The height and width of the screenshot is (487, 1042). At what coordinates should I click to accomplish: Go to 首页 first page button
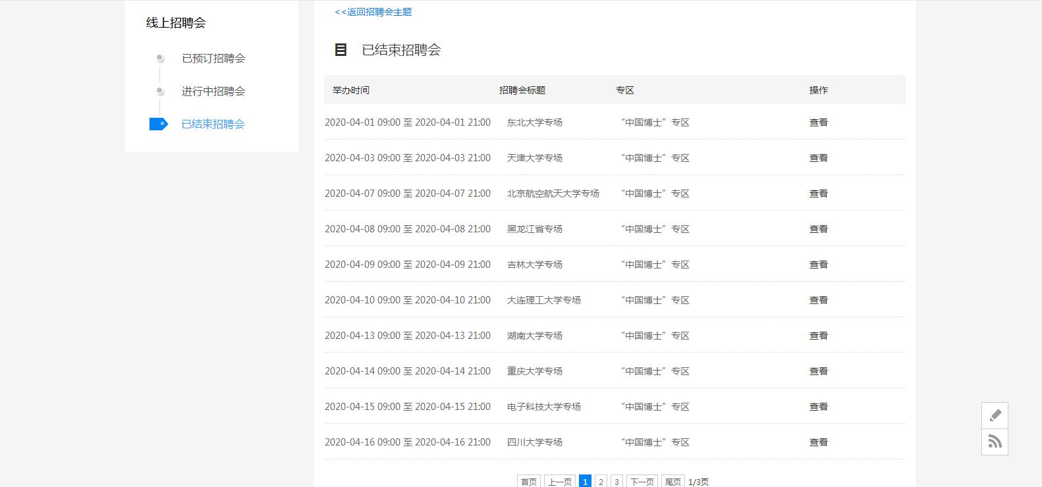click(529, 482)
